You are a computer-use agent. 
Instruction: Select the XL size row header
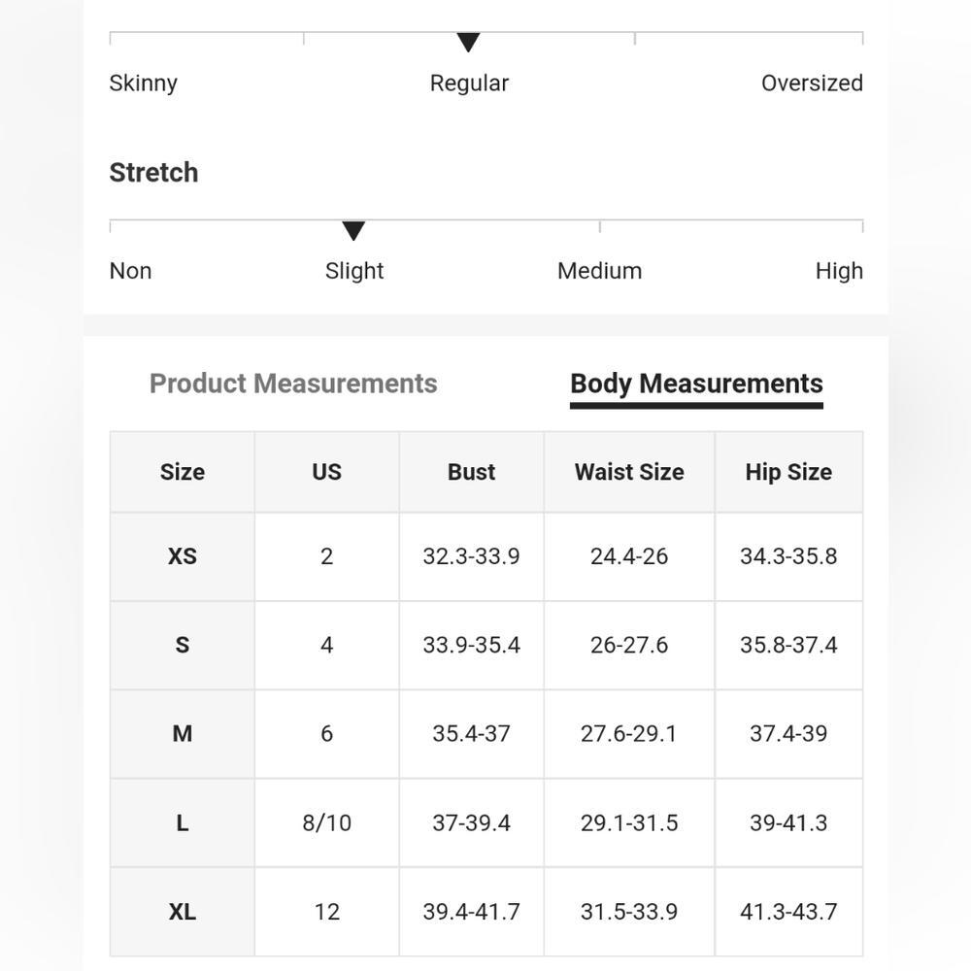tap(183, 912)
